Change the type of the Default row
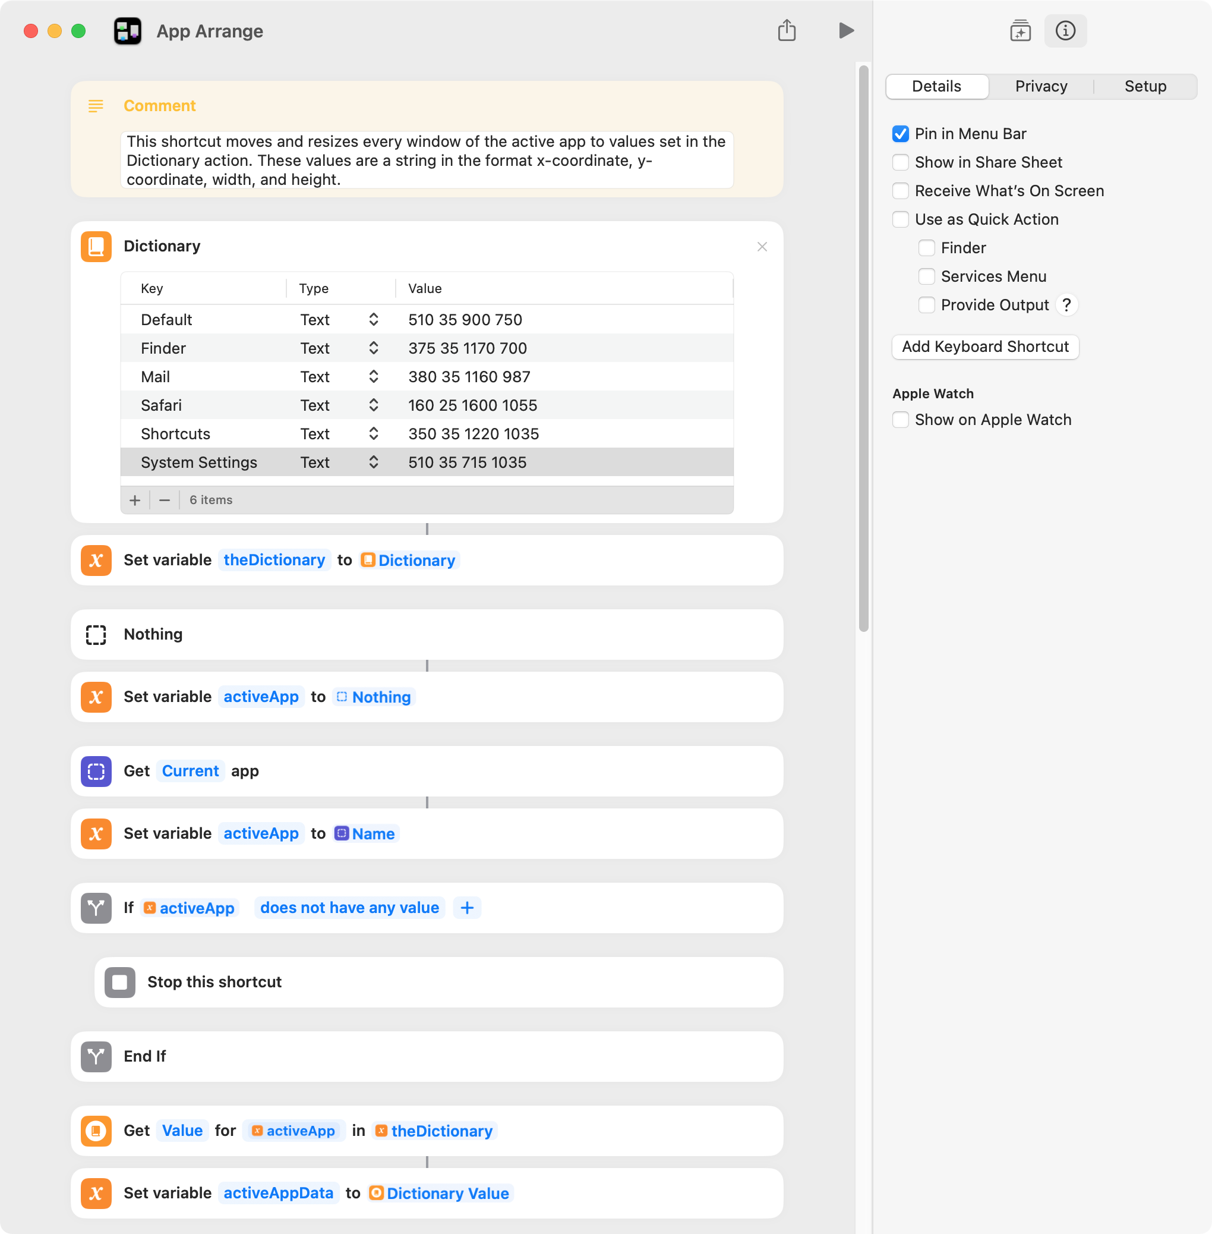 339,320
